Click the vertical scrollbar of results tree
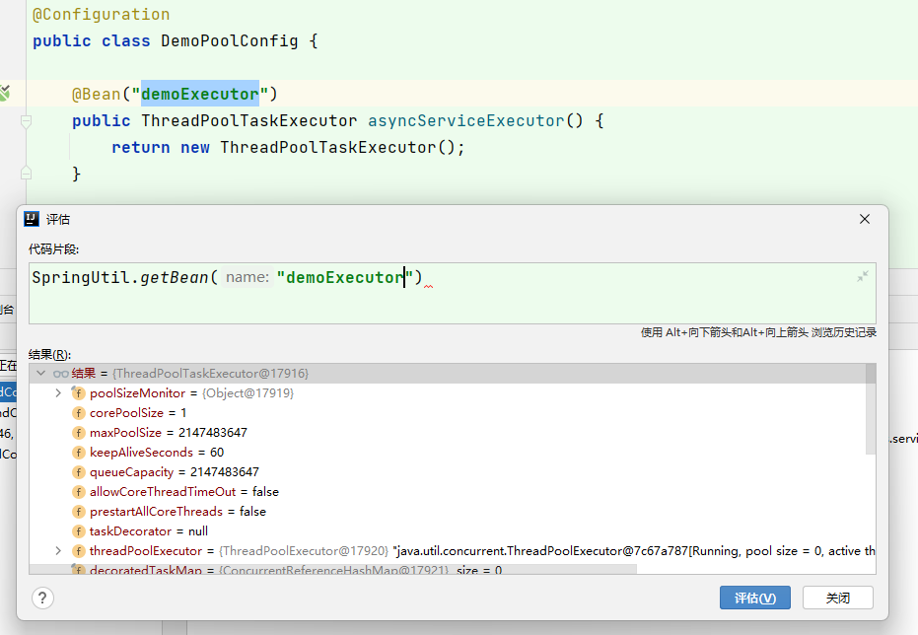 pos(871,408)
